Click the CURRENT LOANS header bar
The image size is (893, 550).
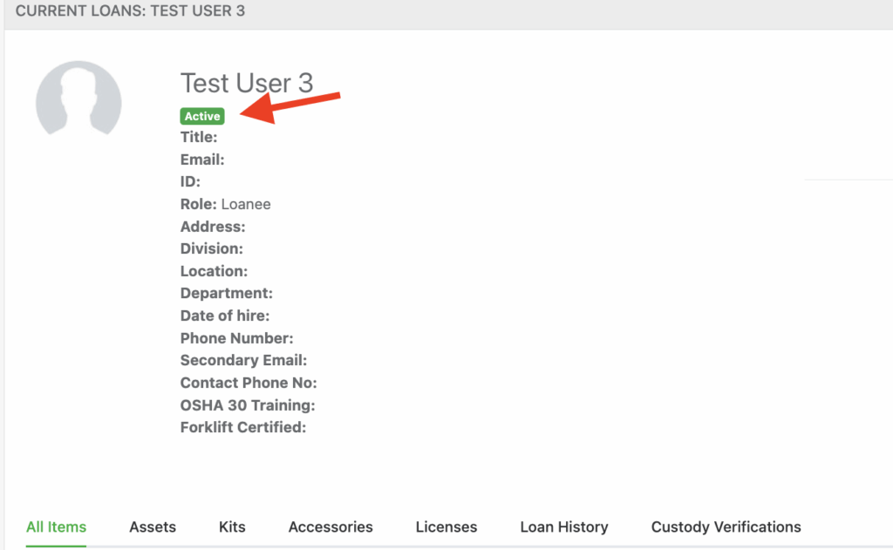pos(132,12)
